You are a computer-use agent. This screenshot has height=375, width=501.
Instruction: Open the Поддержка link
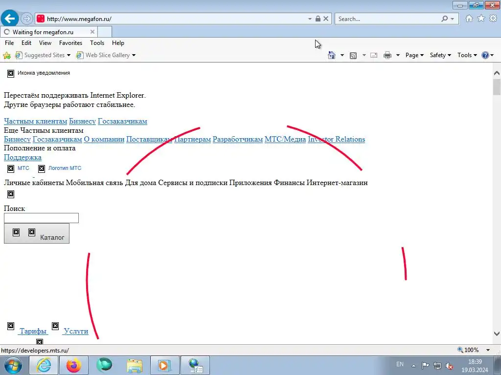pyautogui.click(x=23, y=158)
